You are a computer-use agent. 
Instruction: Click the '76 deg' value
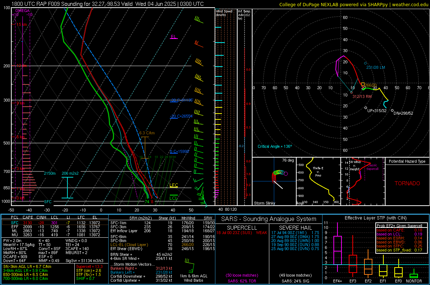[x=288, y=160]
